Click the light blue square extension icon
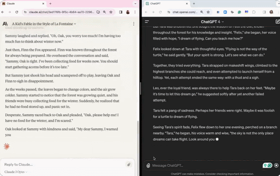 pyautogui.click(x=225, y=12)
